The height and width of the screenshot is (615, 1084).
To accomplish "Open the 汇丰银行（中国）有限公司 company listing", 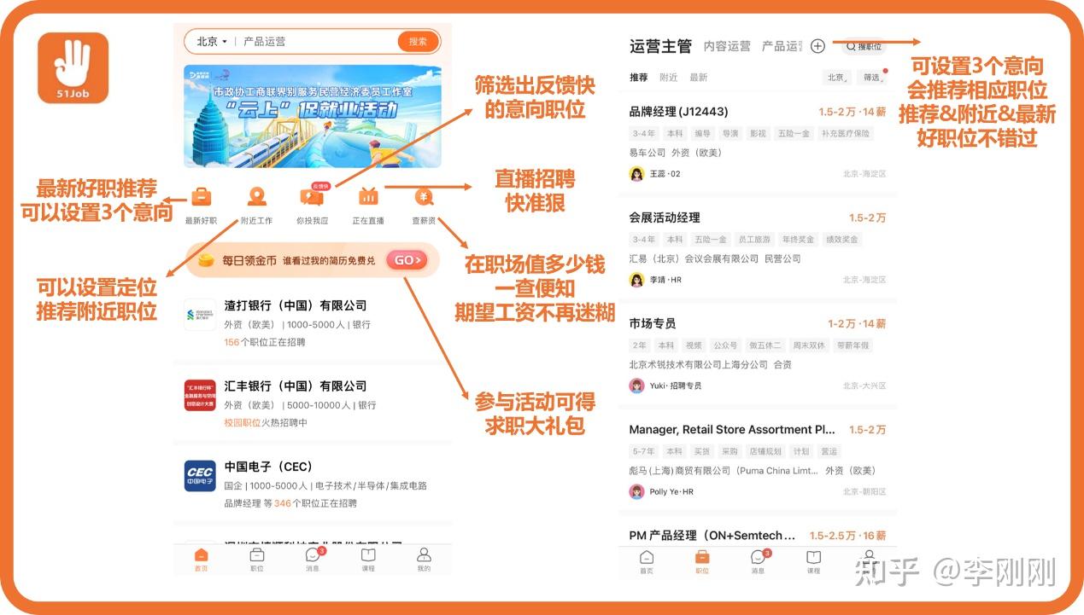I will 313,404.
